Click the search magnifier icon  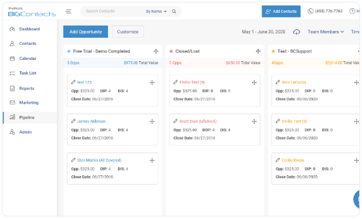(x=174, y=11)
